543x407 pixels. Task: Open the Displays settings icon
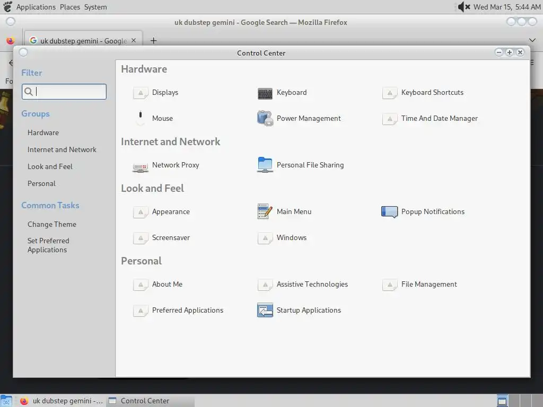[140, 93]
